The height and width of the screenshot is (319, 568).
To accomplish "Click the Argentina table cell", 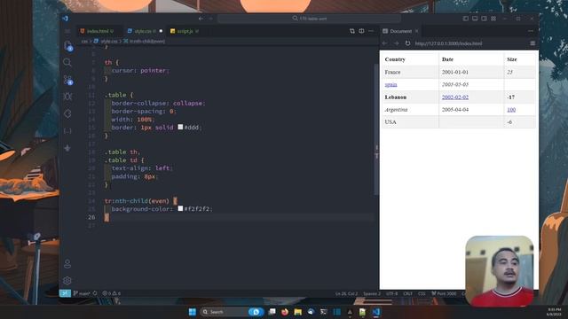I will click(x=410, y=110).
